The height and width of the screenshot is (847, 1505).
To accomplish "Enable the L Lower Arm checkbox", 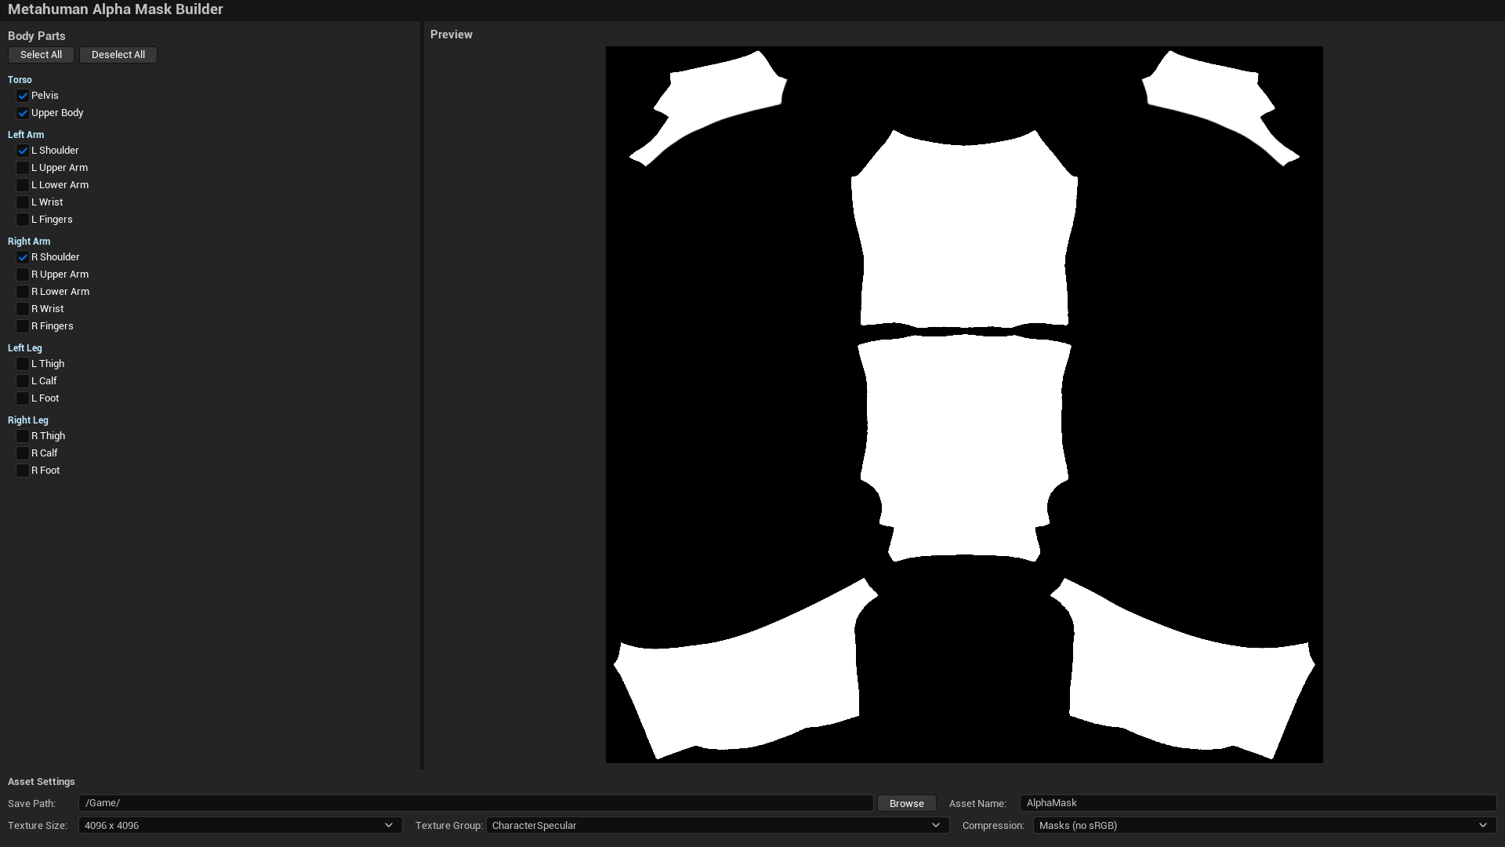I will [x=23, y=185].
